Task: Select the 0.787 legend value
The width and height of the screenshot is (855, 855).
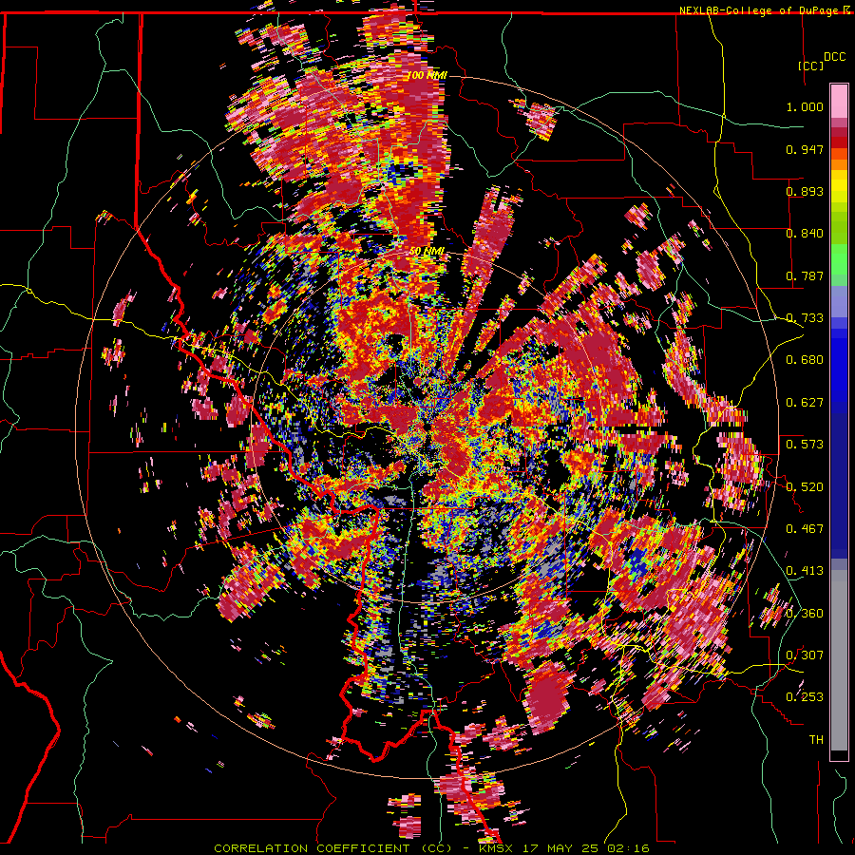Action: click(x=805, y=275)
